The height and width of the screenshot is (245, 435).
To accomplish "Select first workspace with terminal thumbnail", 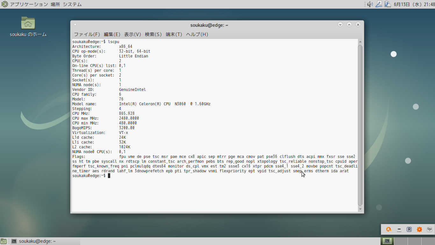I will click(x=387, y=241).
